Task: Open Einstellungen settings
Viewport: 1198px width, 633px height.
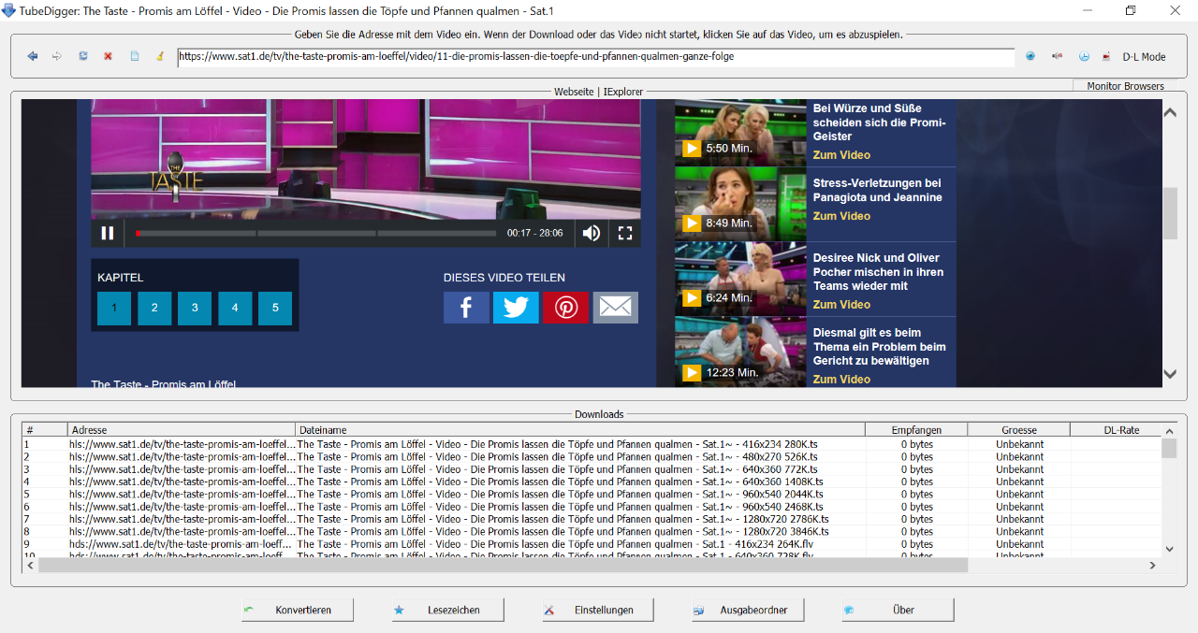Action: tap(599, 610)
